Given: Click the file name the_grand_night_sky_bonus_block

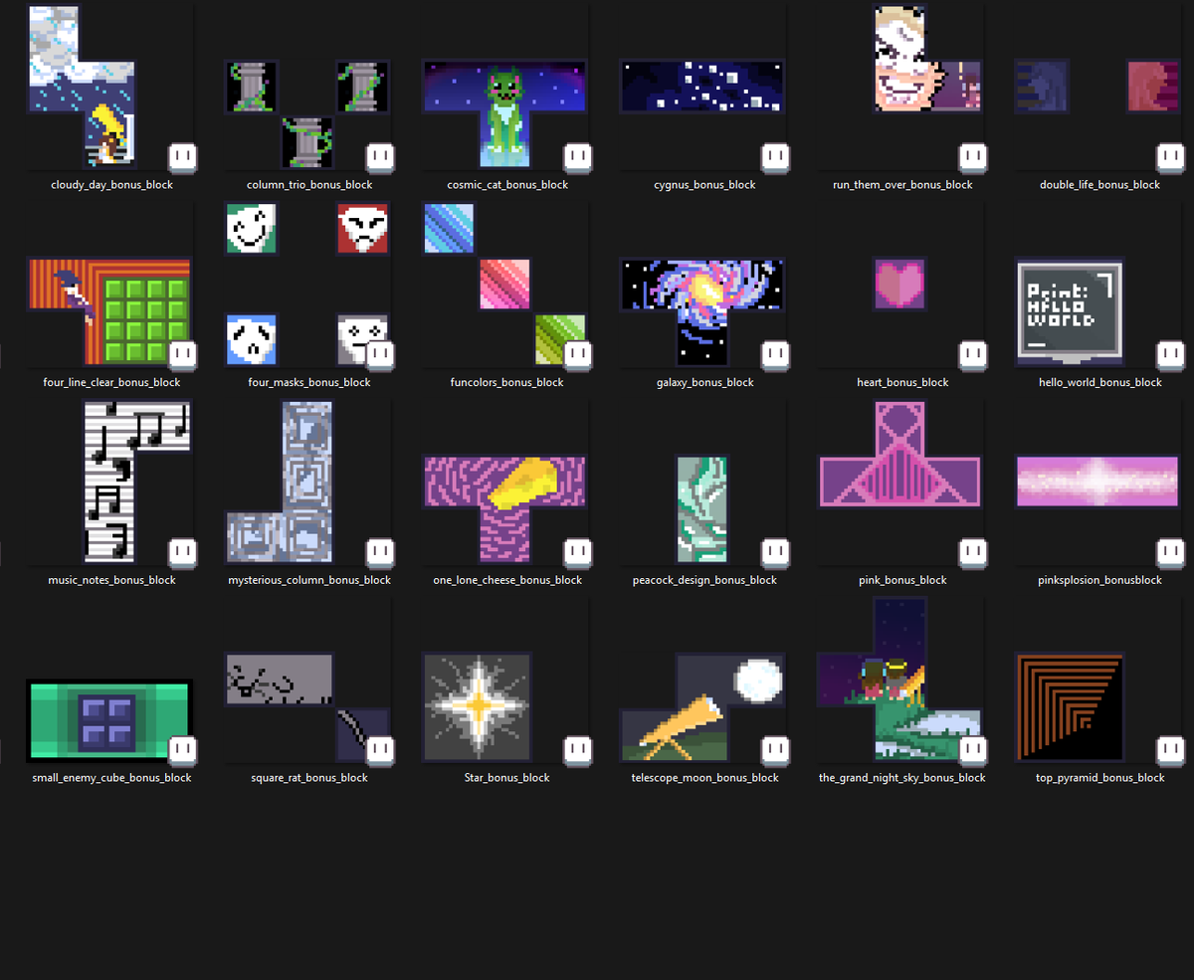Looking at the screenshot, I should click(x=902, y=778).
